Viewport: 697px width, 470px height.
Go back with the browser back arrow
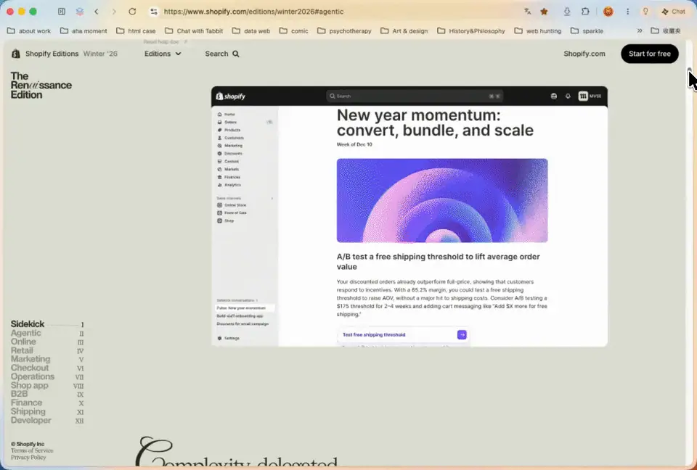[x=97, y=12]
